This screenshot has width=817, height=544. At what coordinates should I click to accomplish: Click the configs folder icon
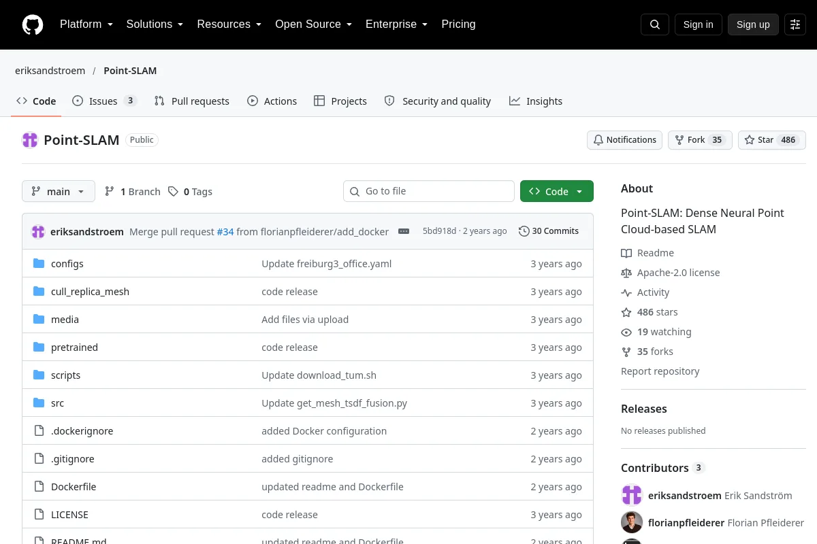pos(39,264)
